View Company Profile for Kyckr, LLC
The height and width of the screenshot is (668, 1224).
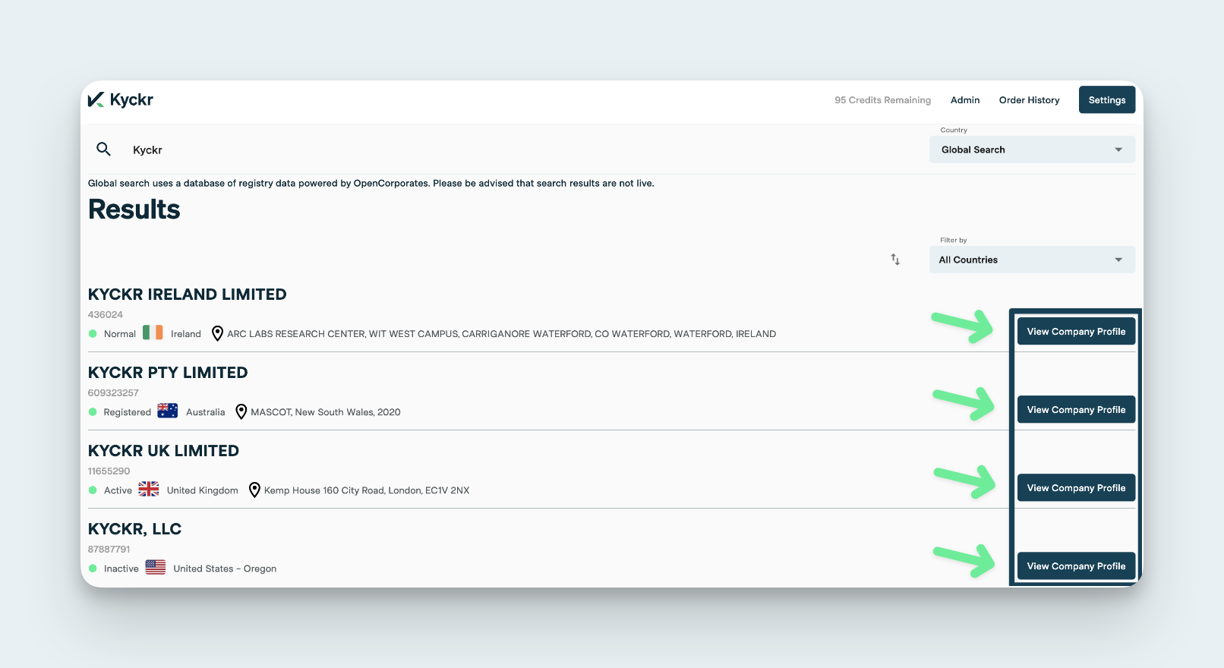1076,566
